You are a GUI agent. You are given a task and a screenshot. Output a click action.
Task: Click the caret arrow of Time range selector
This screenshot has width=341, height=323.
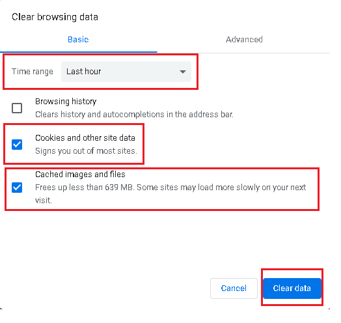click(x=183, y=72)
